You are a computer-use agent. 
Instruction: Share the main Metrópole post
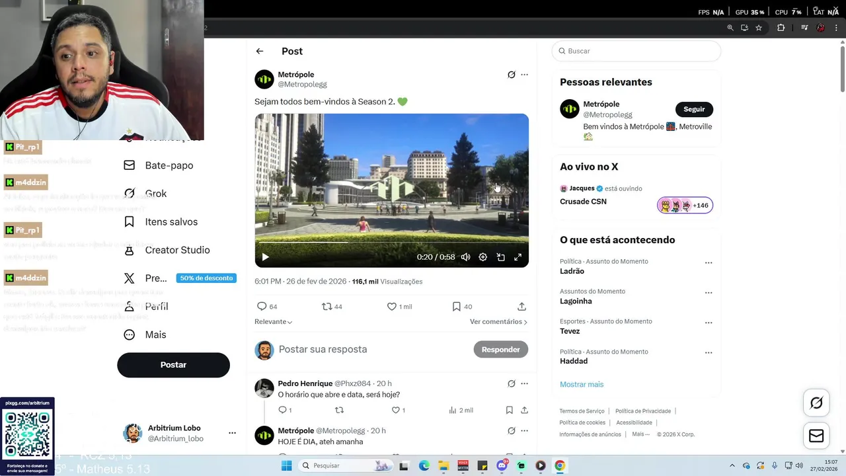(x=521, y=307)
